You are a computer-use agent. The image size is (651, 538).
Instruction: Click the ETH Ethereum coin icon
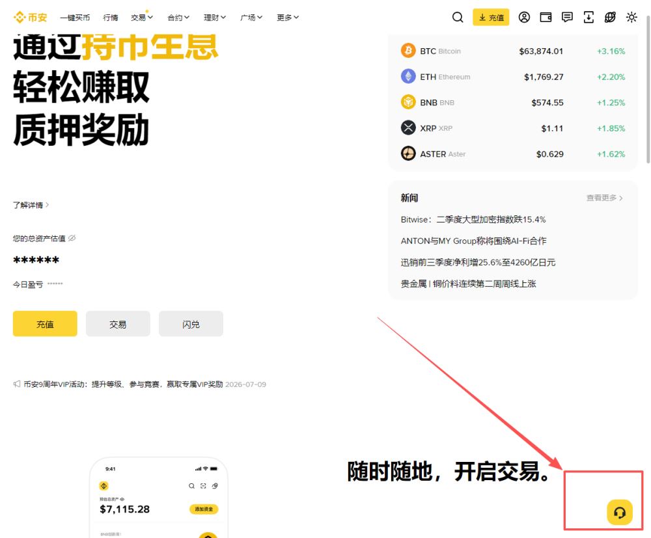click(408, 76)
